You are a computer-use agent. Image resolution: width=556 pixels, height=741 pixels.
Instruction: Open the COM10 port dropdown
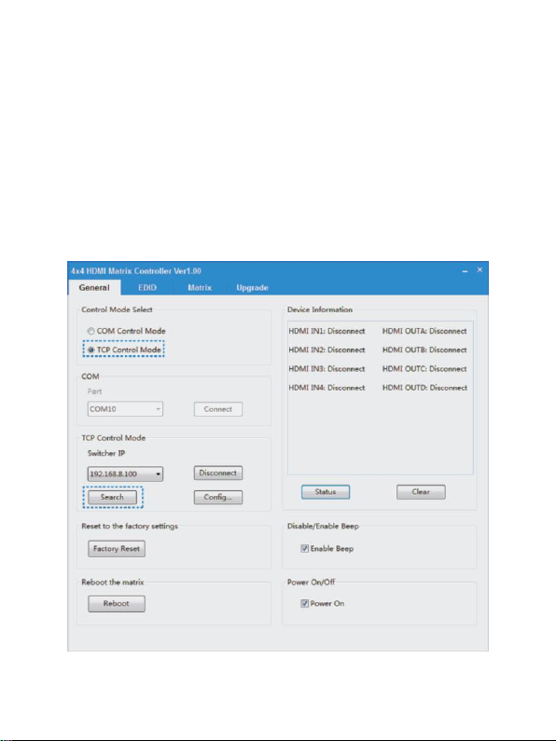coord(125,409)
